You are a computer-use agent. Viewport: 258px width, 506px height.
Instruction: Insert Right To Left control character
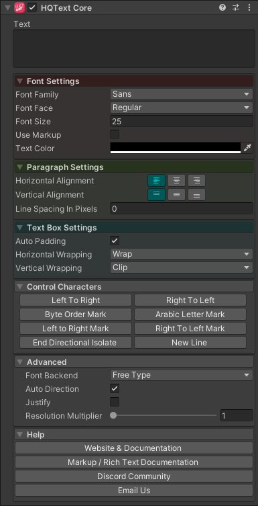(190, 300)
